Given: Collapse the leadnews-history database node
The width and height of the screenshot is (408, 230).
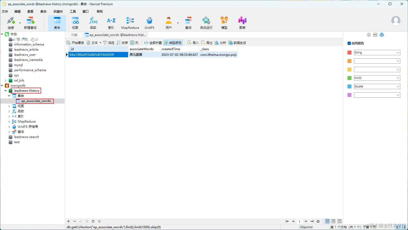Looking at the screenshot, I should point(6,91).
